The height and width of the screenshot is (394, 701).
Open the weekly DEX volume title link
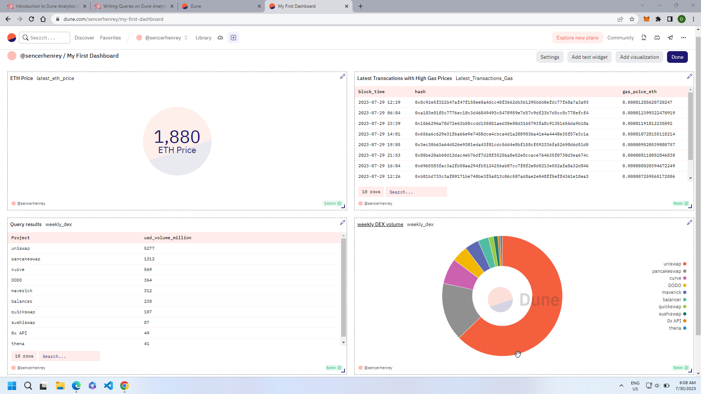[380, 224]
